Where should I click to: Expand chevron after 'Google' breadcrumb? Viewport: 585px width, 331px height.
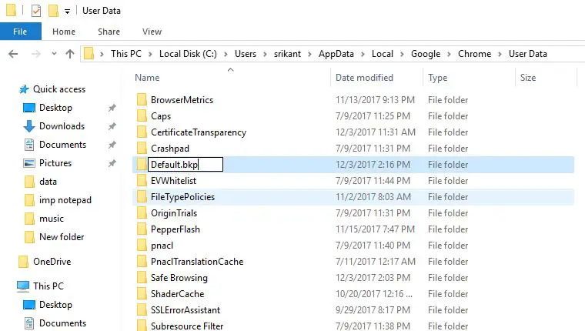point(450,54)
